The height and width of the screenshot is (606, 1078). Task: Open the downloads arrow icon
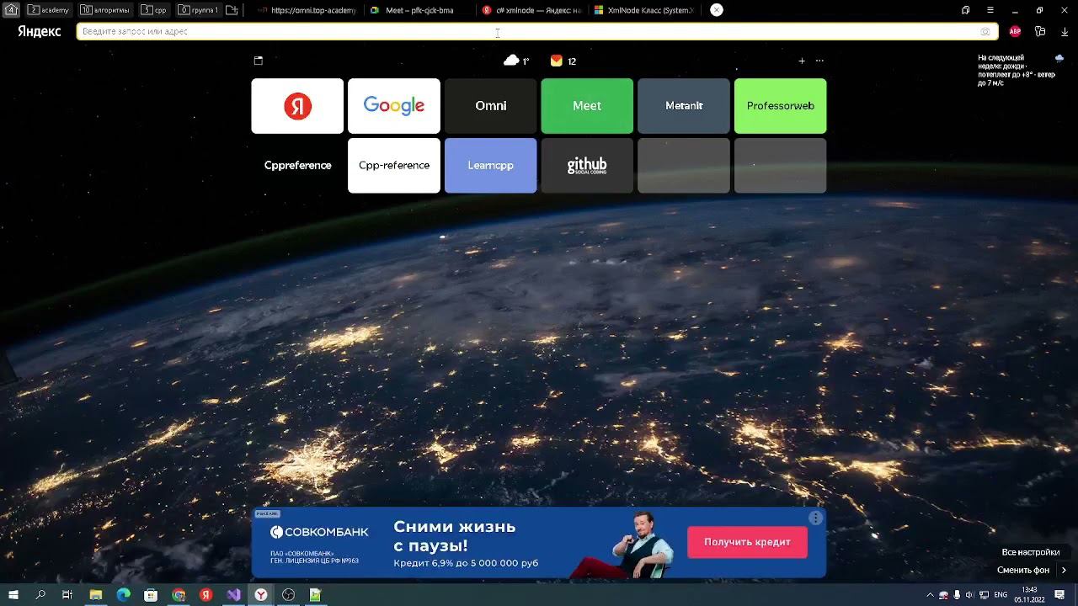pyautogui.click(x=1065, y=31)
